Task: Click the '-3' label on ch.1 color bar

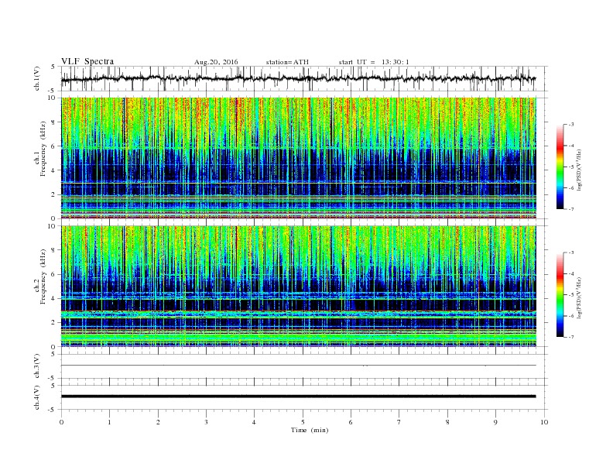Action: pyautogui.click(x=570, y=125)
